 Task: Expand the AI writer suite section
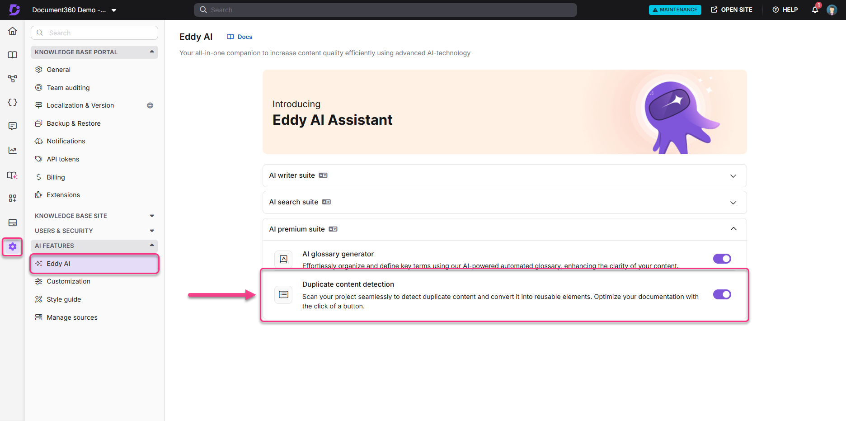click(733, 175)
